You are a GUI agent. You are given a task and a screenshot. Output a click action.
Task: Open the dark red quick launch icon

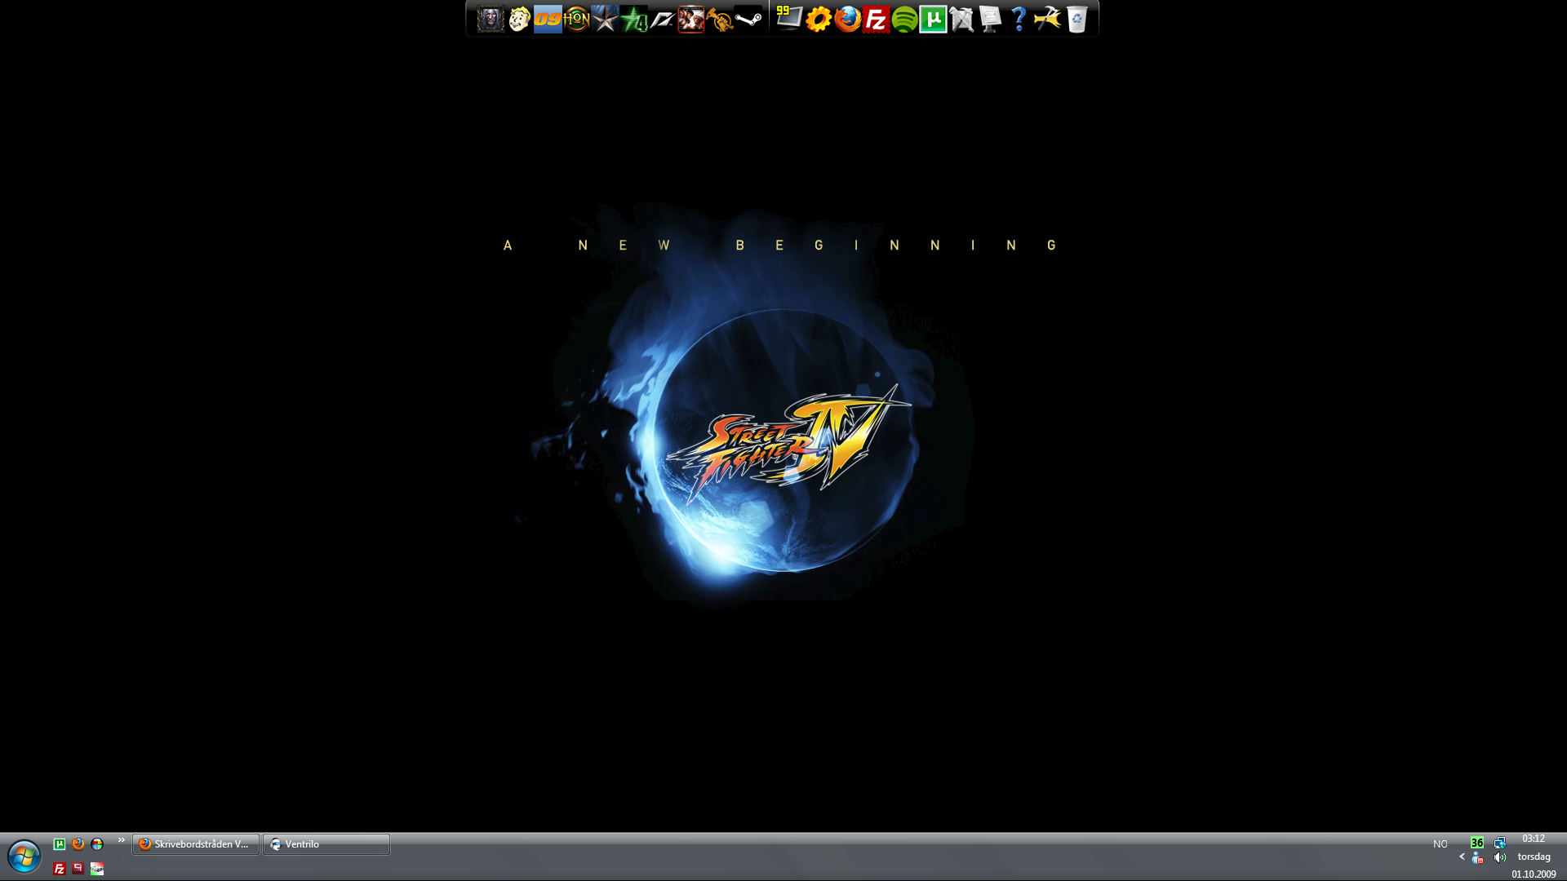(78, 869)
